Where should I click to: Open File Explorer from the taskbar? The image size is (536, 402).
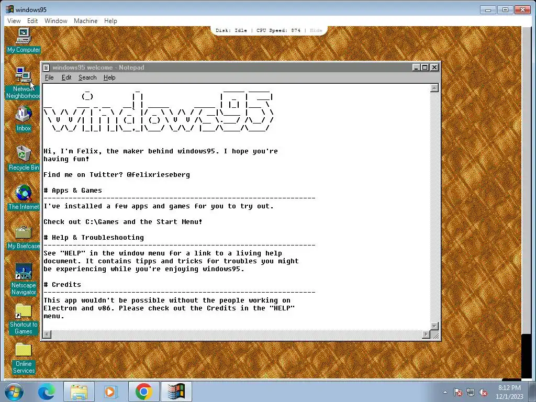pyautogui.click(x=79, y=392)
